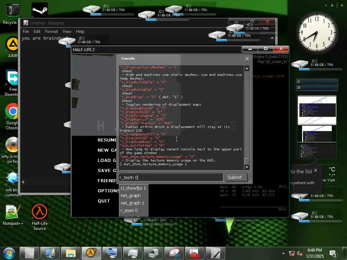Submit the console command
Screen dimensions: 347x260
point(237,177)
